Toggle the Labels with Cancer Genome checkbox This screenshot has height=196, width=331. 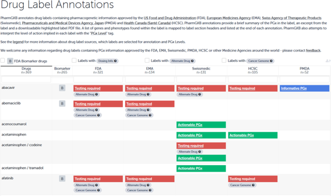pos(224,60)
